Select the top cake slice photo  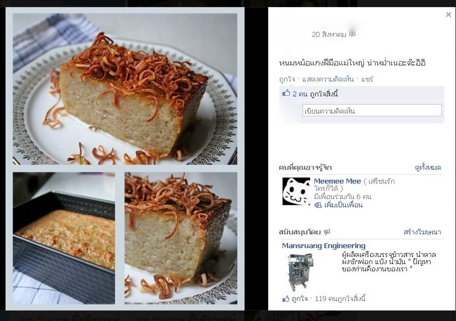[125, 89]
